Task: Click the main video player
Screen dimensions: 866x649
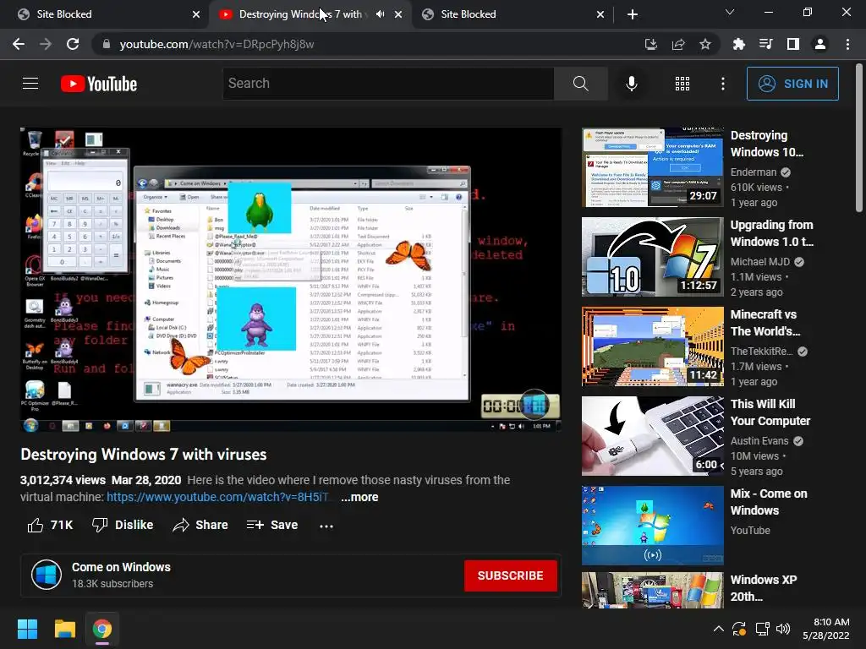Action: [x=291, y=280]
